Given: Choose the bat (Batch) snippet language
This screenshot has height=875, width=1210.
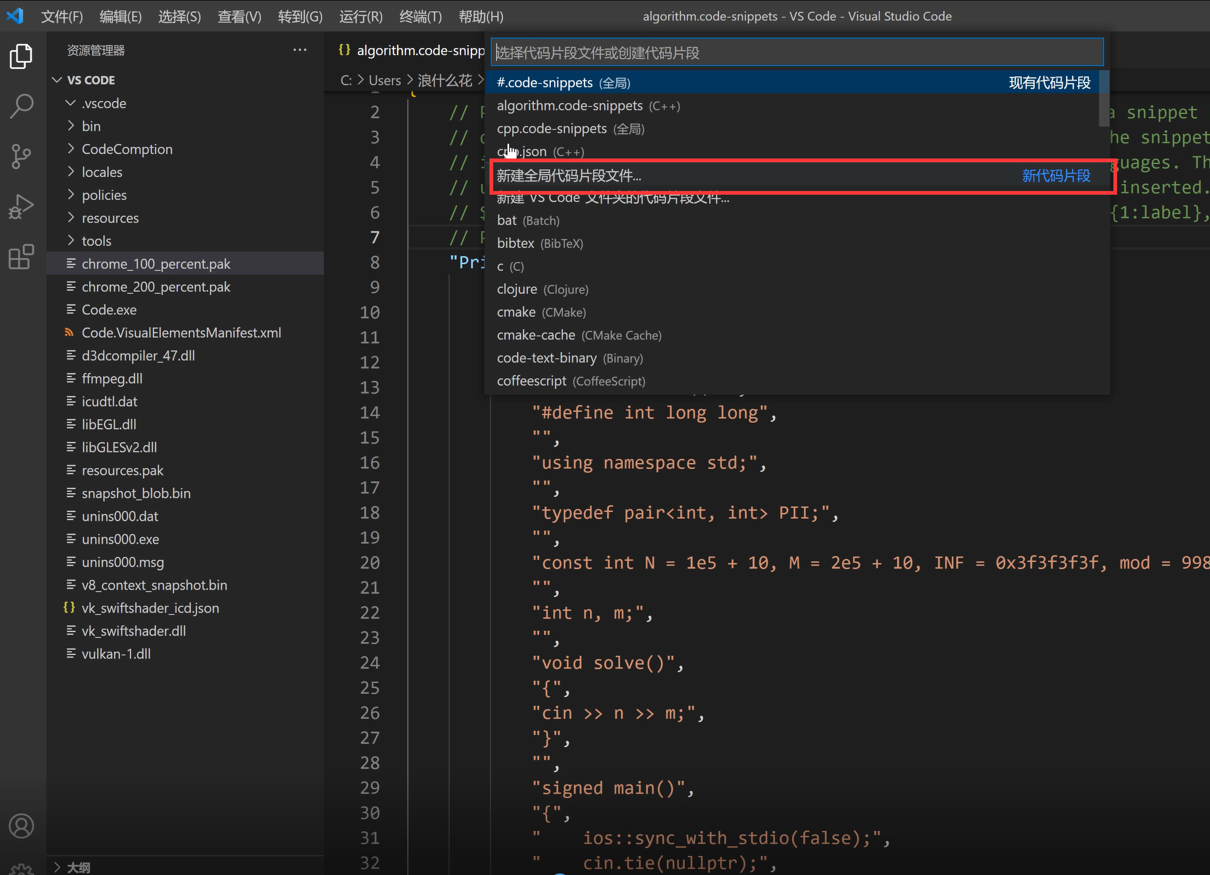Looking at the screenshot, I should pos(793,220).
